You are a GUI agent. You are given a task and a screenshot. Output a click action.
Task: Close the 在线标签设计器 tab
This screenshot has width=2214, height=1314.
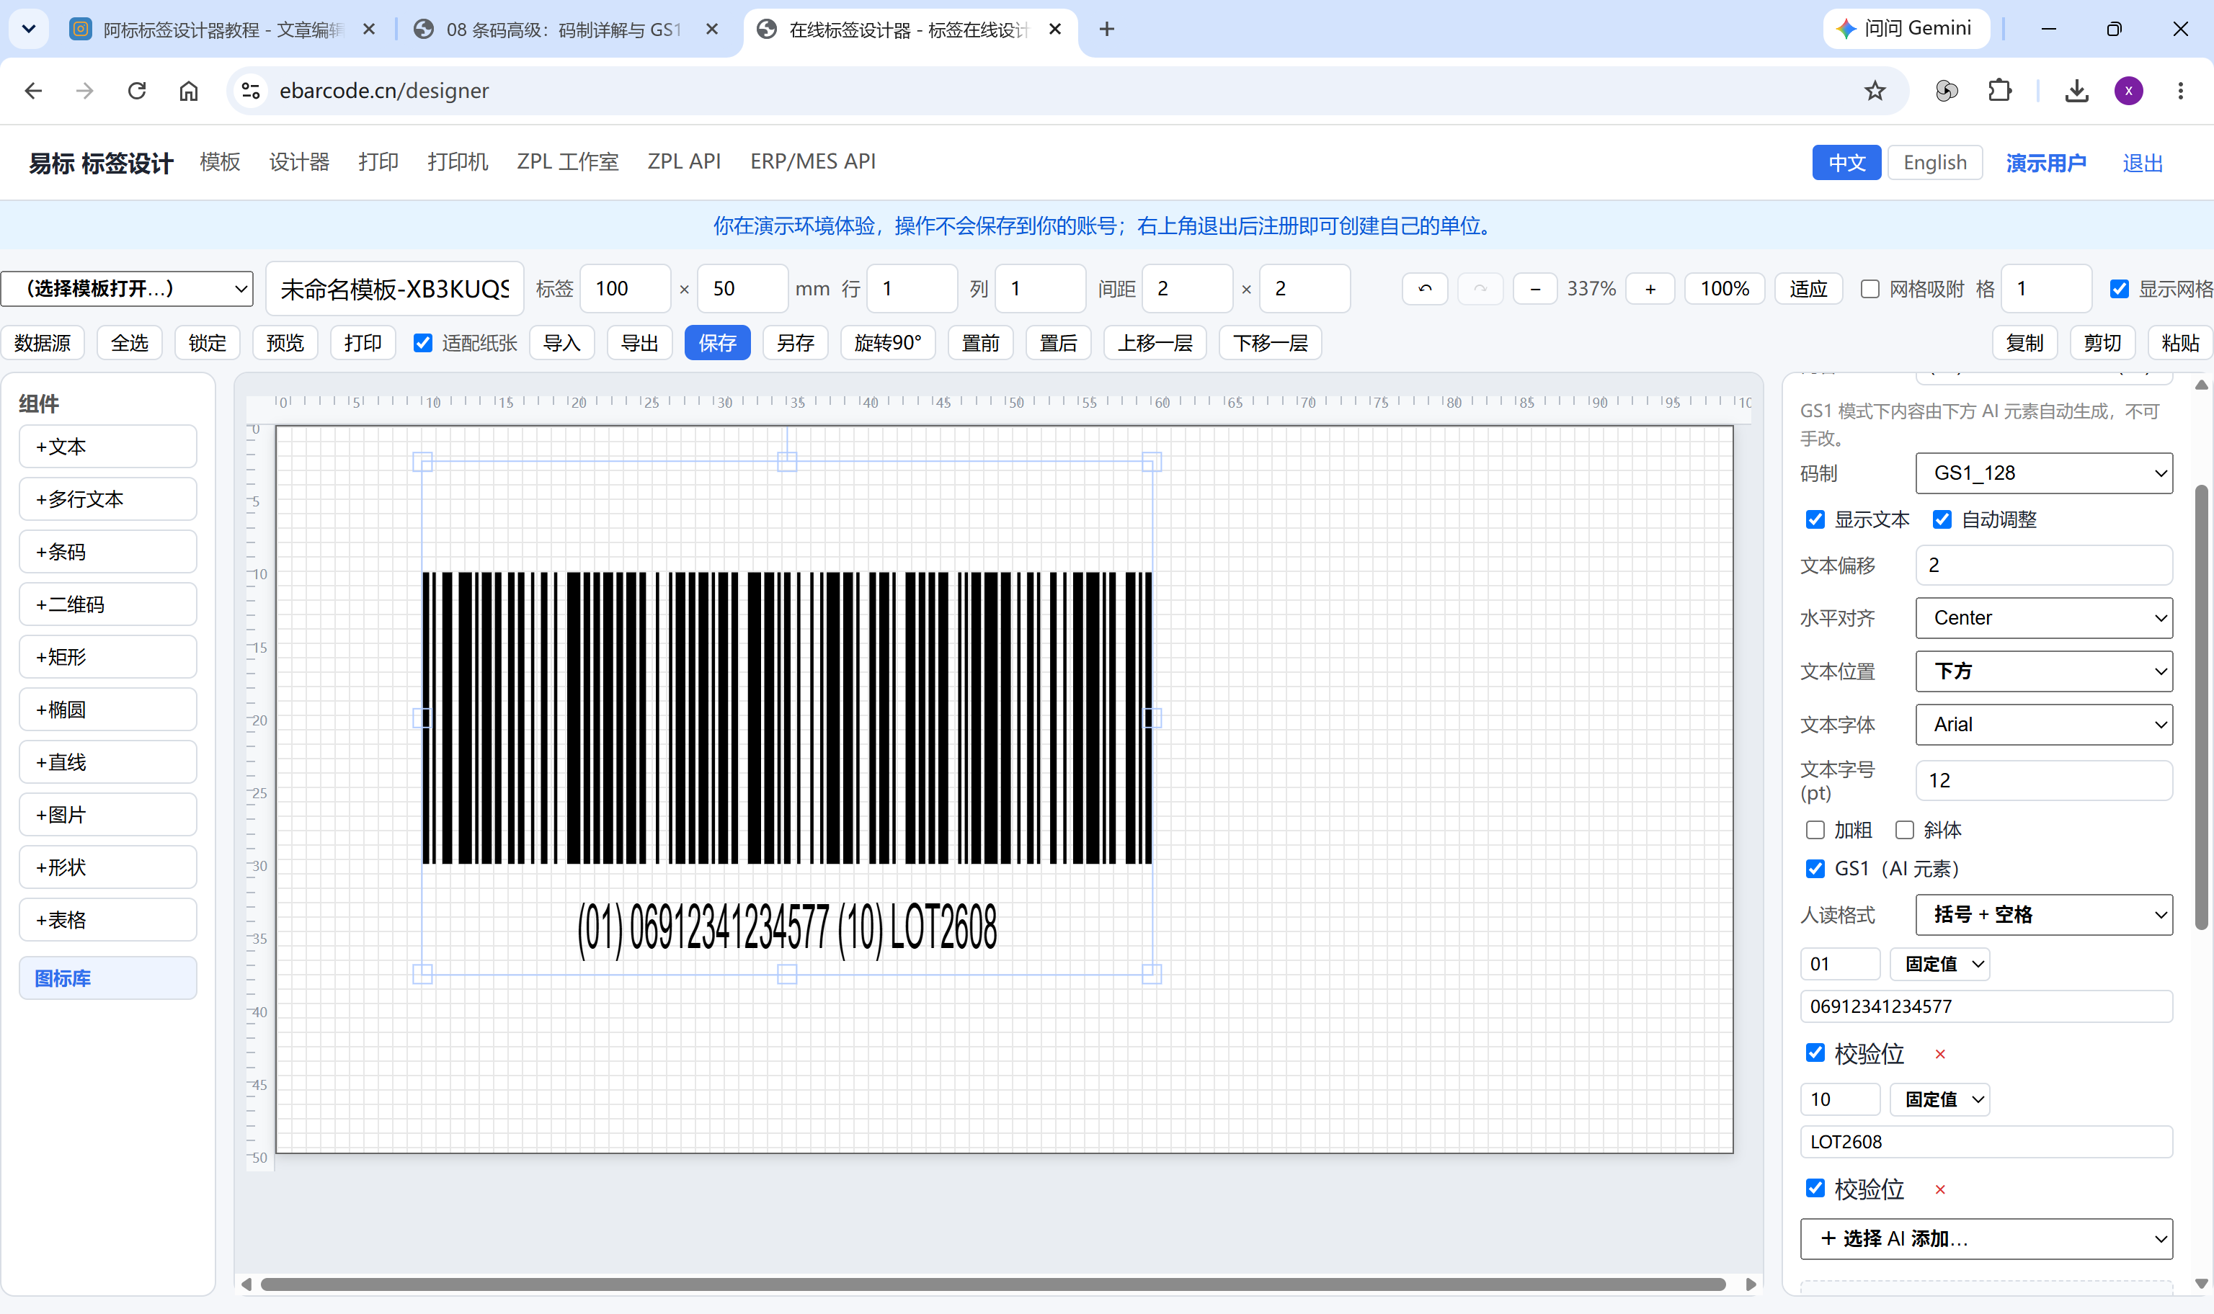point(1055,30)
